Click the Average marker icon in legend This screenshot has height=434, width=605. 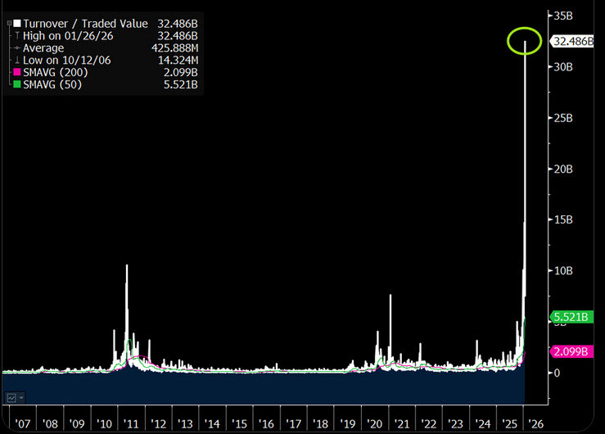pyautogui.click(x=16, y=49)
